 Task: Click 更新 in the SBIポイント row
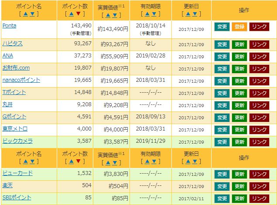(239, 198)
